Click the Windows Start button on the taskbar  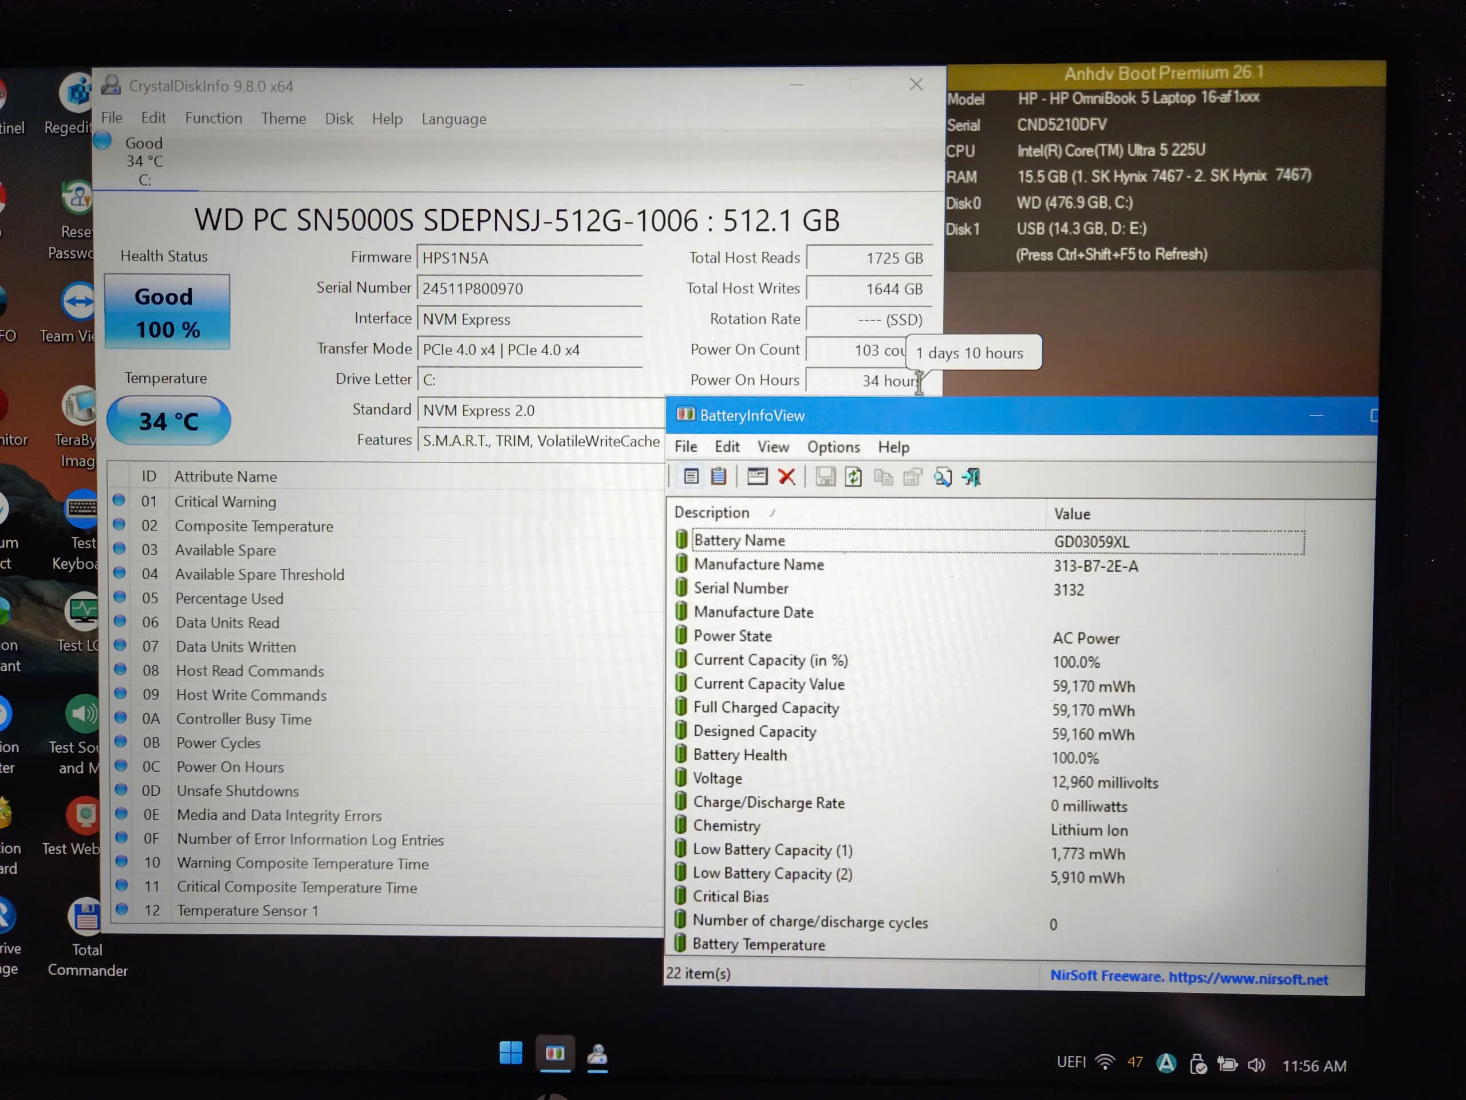pos(511,1052)
